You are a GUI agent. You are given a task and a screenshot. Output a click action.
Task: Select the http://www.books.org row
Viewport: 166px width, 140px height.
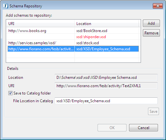[73, 31]
